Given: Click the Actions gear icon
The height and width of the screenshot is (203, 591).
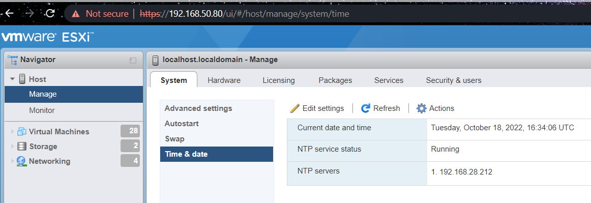Looking at the screenshot, I should pyautogui.click(x=422, y=108).
